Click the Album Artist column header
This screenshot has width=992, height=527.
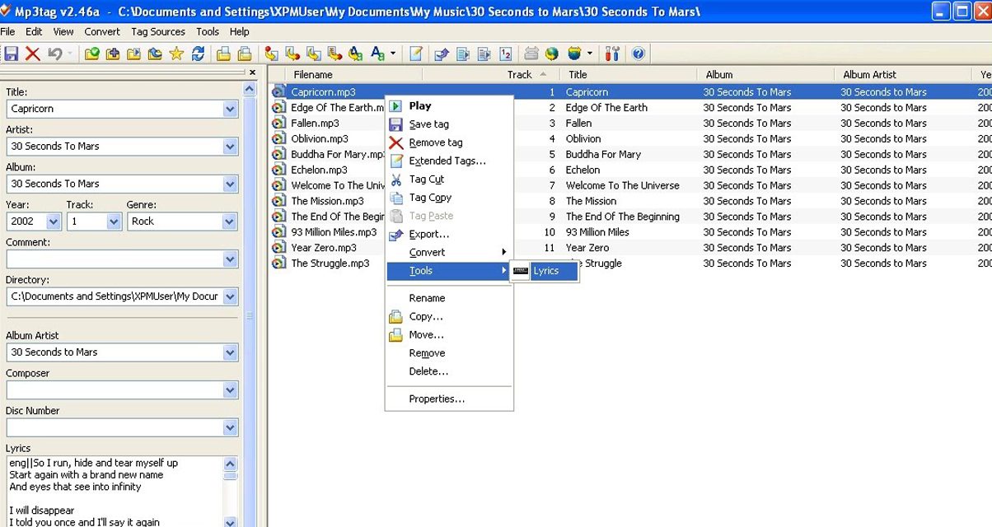(903, 74)
